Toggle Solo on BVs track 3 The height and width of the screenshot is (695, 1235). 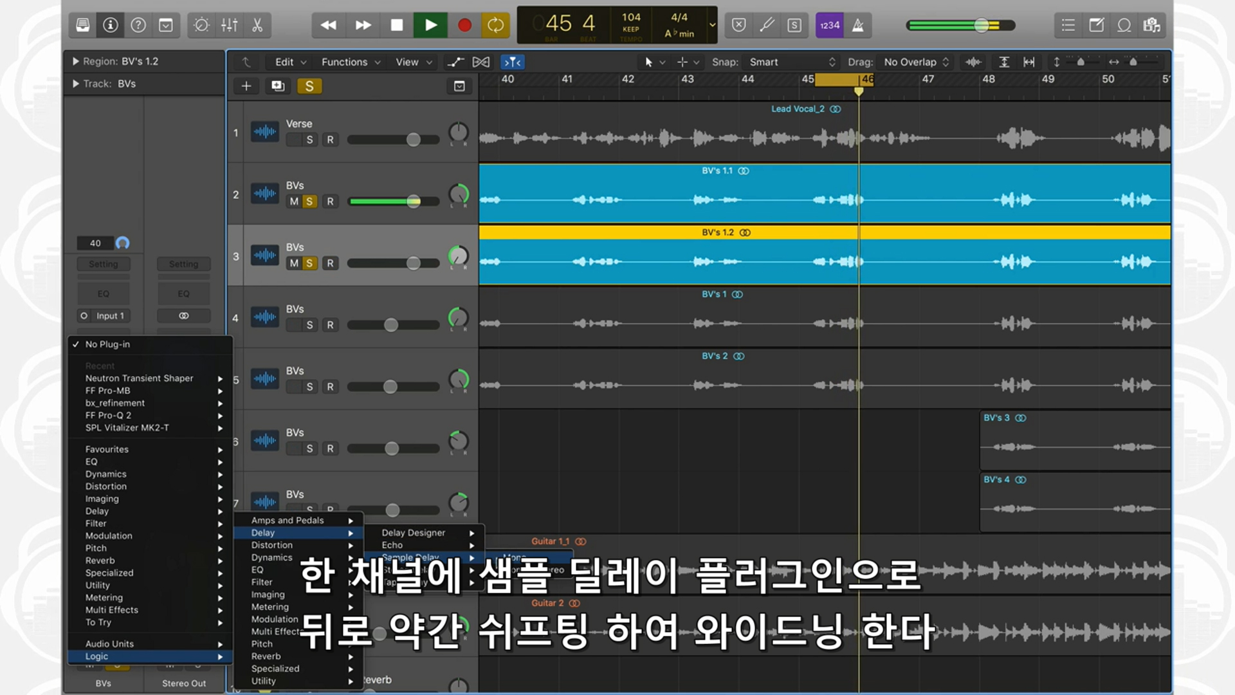pyautogui.click(x=309, y=263)
